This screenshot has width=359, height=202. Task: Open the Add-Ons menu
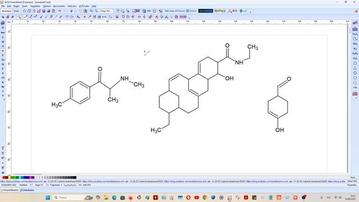72,6
